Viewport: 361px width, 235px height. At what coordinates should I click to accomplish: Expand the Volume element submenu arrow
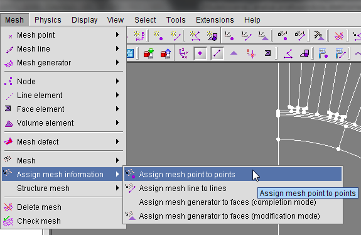coord(117,123)
